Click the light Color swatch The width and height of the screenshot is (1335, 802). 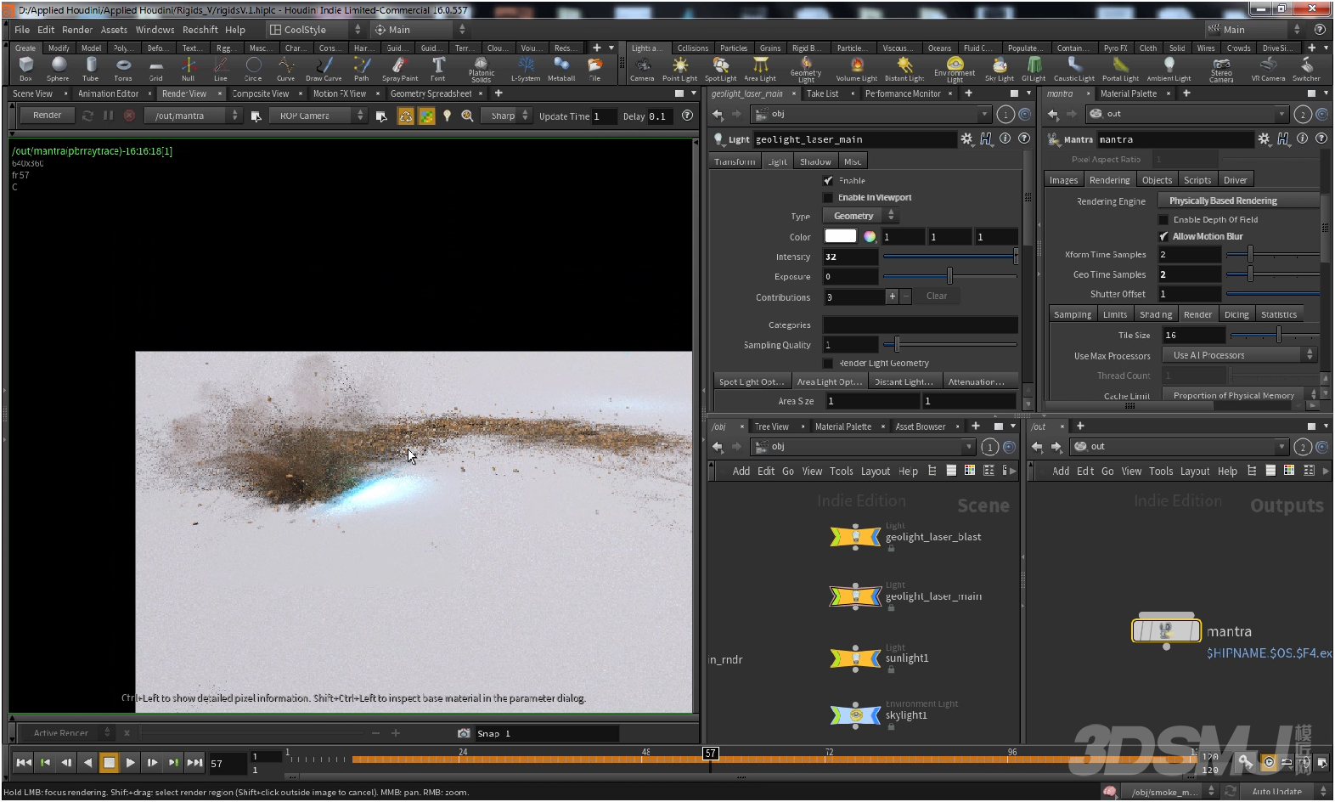click(x=840, y=236)
